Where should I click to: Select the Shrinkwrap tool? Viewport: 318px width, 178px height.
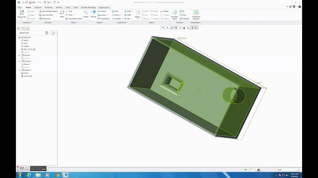[45, 19]
